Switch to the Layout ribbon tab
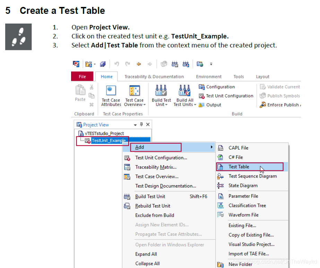 point(263,77)
